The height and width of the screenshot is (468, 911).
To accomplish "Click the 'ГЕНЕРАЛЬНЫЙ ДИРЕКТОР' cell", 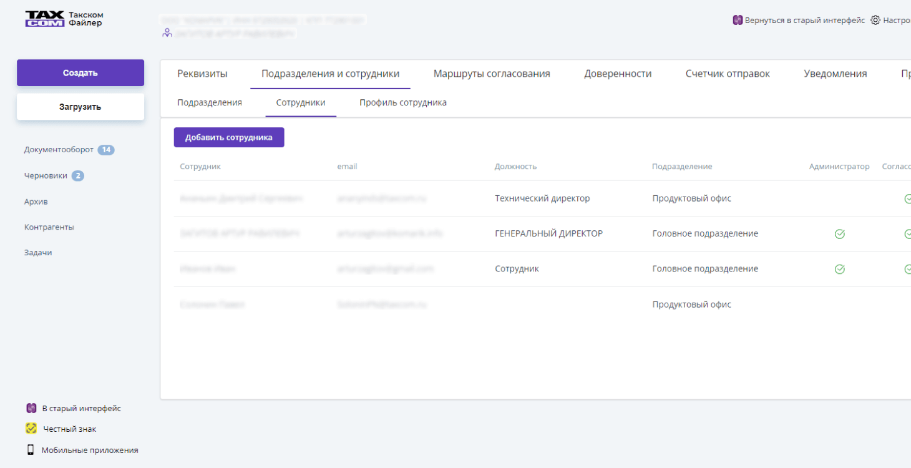I will (x=549, y=234).
